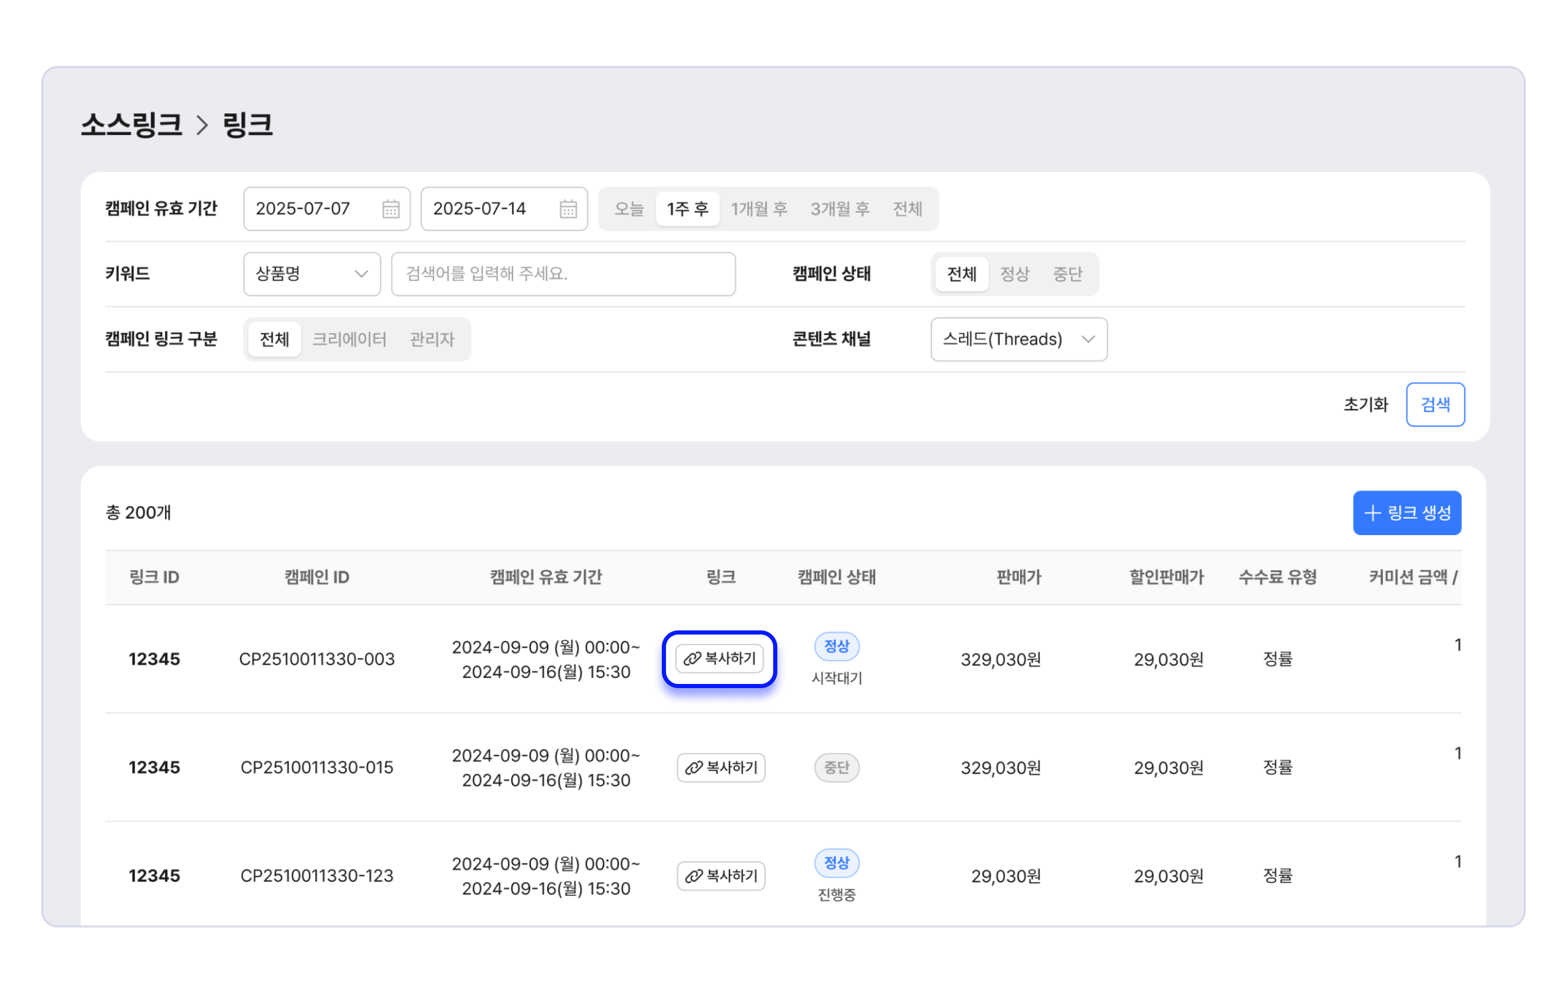Copy link for campaign CP2510011330-123
Image resolution: width=1567 pixels, height=993 pixels.
coord(721,876)
